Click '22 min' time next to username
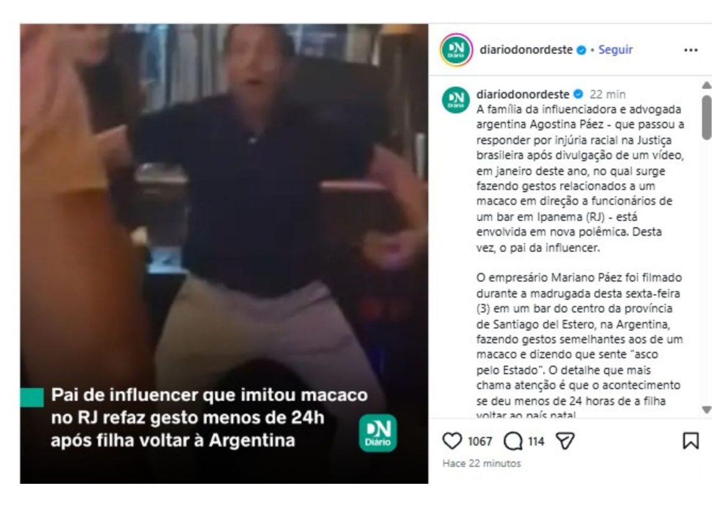The width and height of the screenshot is (712, 505). (608, 94)
